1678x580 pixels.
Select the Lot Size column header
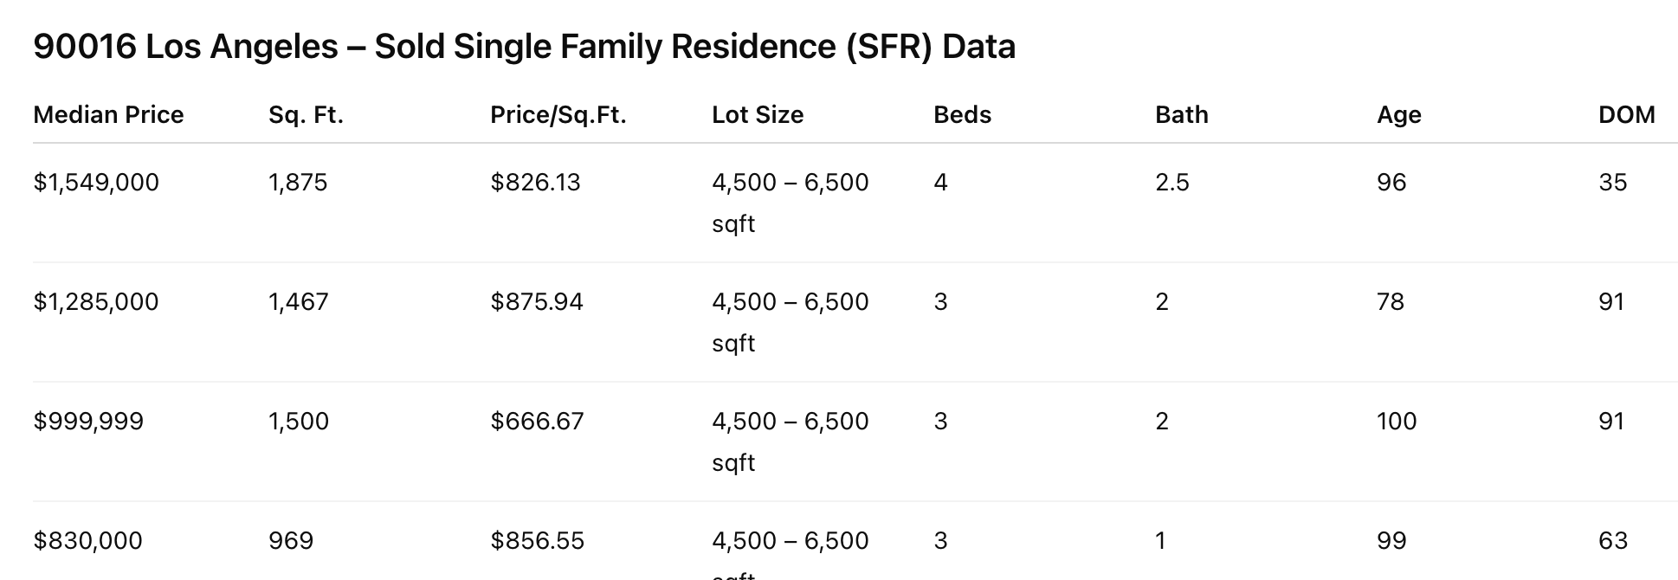click(x=758, y=115)
